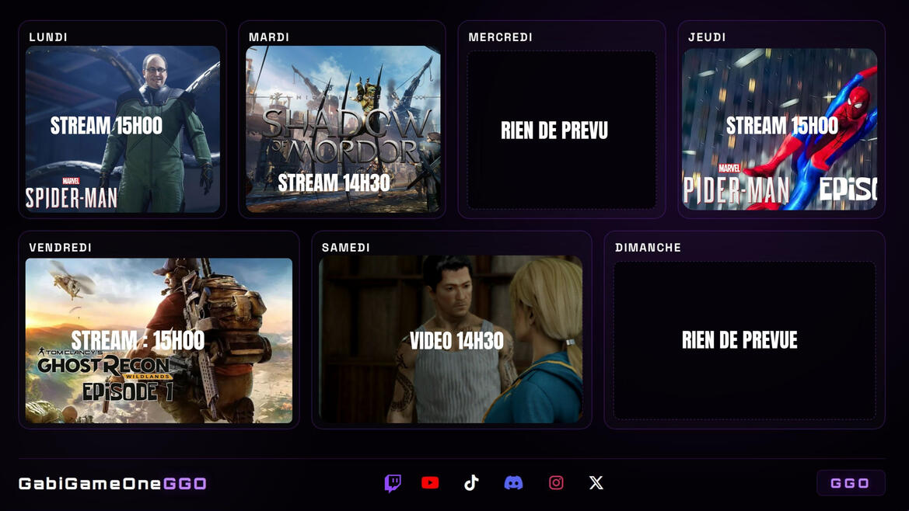Select the Jeudi Spider-Man episode thumbnail
The width and height of the screenshot is (909, 511).
[780, 129]
